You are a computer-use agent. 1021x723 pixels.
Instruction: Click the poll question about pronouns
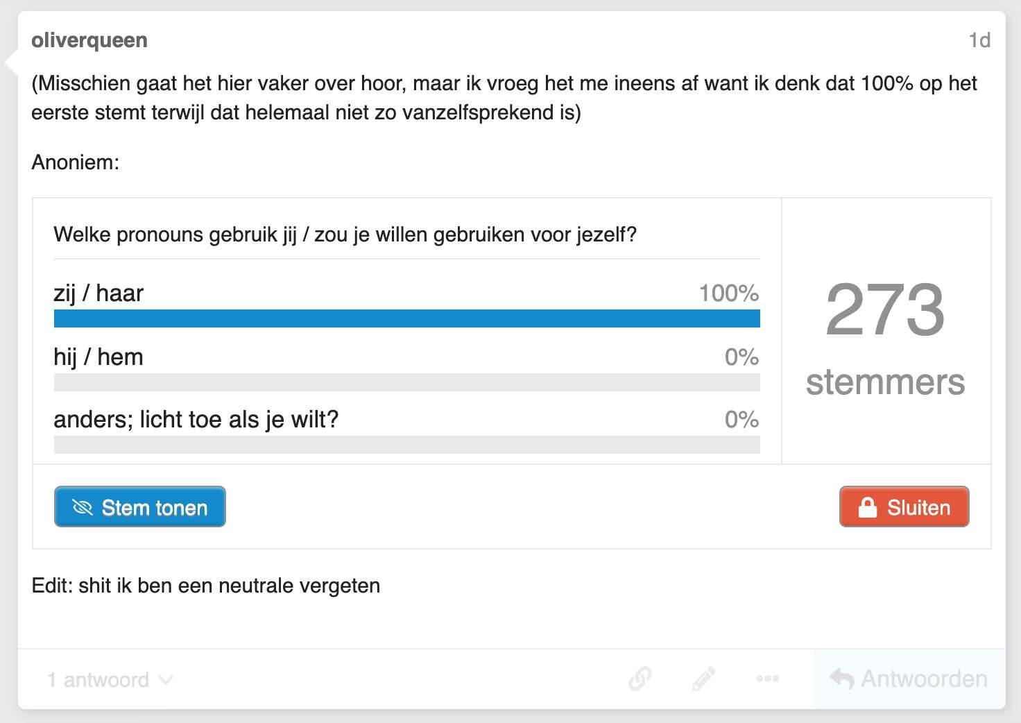pyautogui.click(x=345, y=235)
